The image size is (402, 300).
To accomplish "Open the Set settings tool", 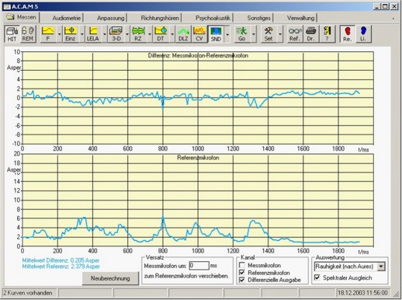I will click(269, 34).
